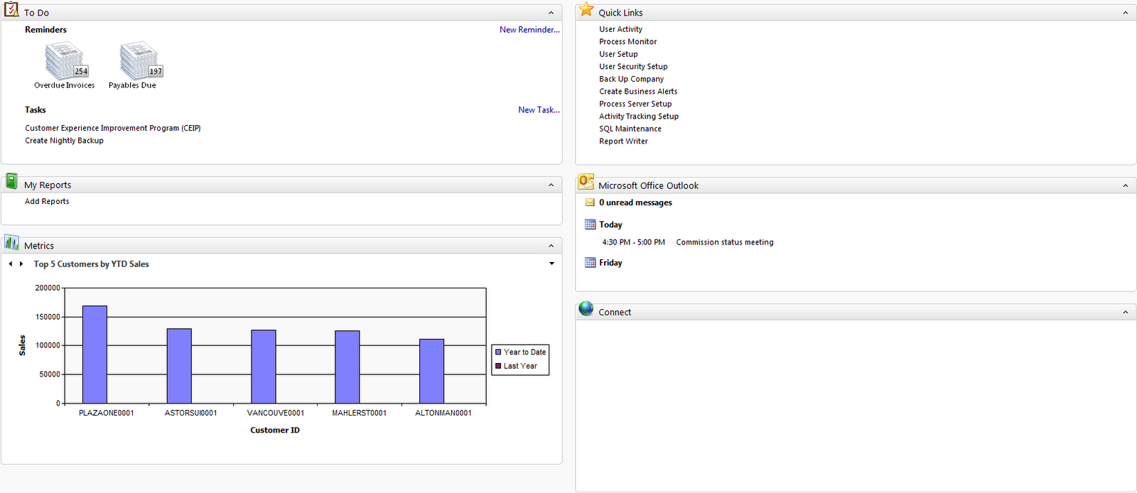
Task: Collapse the Microsoft Office Outlook section
Action: pyautogui.click(x=1126, y=185)
